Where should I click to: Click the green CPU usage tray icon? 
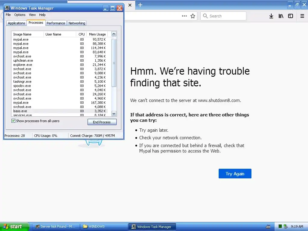[280, 226]
